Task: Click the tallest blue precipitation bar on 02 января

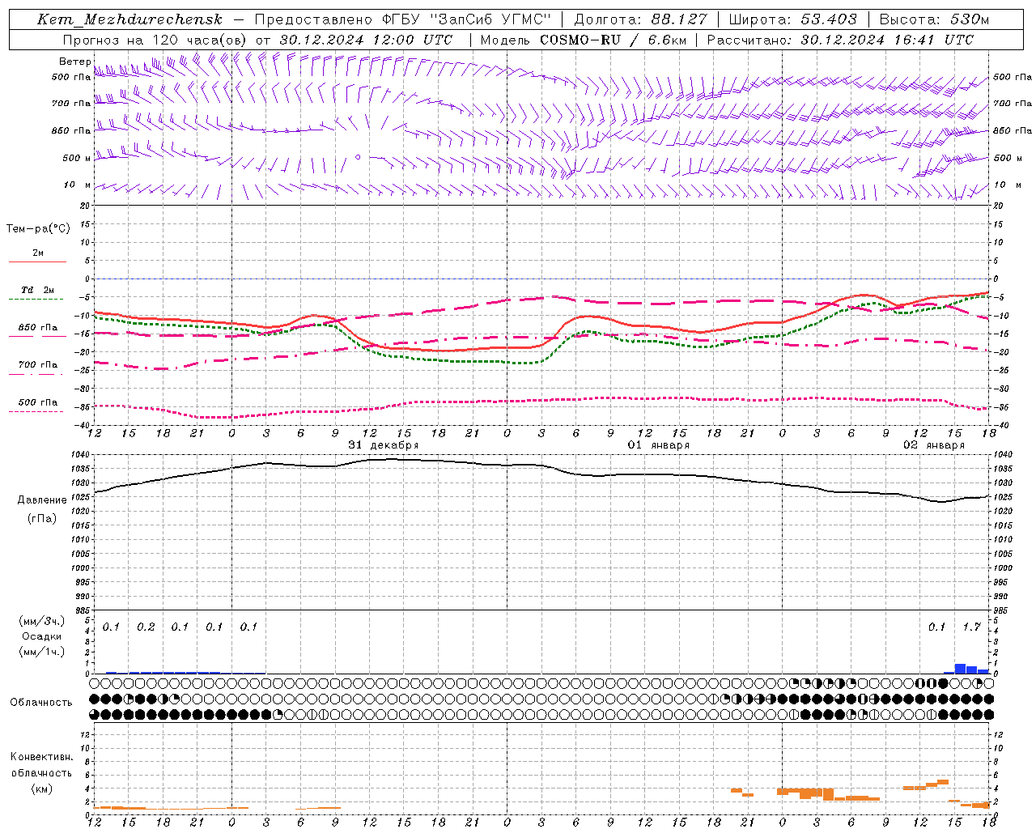Action: click(960, 669)
